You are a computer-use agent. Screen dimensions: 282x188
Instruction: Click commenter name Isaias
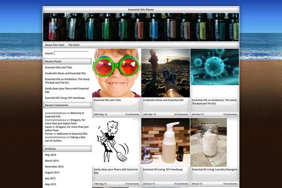coord(48,127)
